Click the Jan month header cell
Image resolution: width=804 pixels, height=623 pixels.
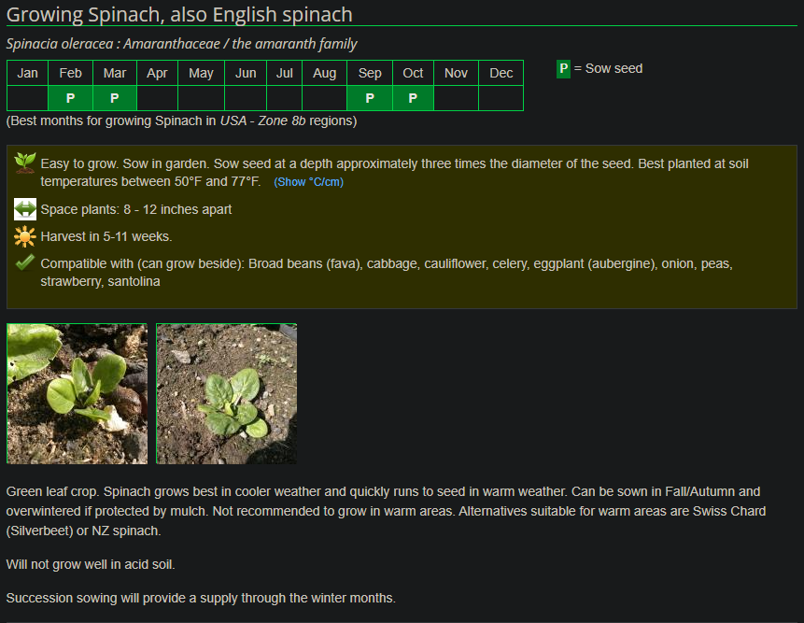tap(28, 73)
